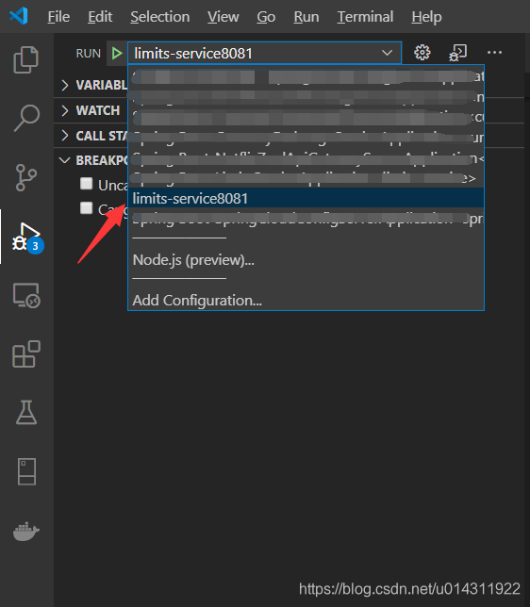Open the Edit menu
The image size is (530, 607).
(100, 17)
